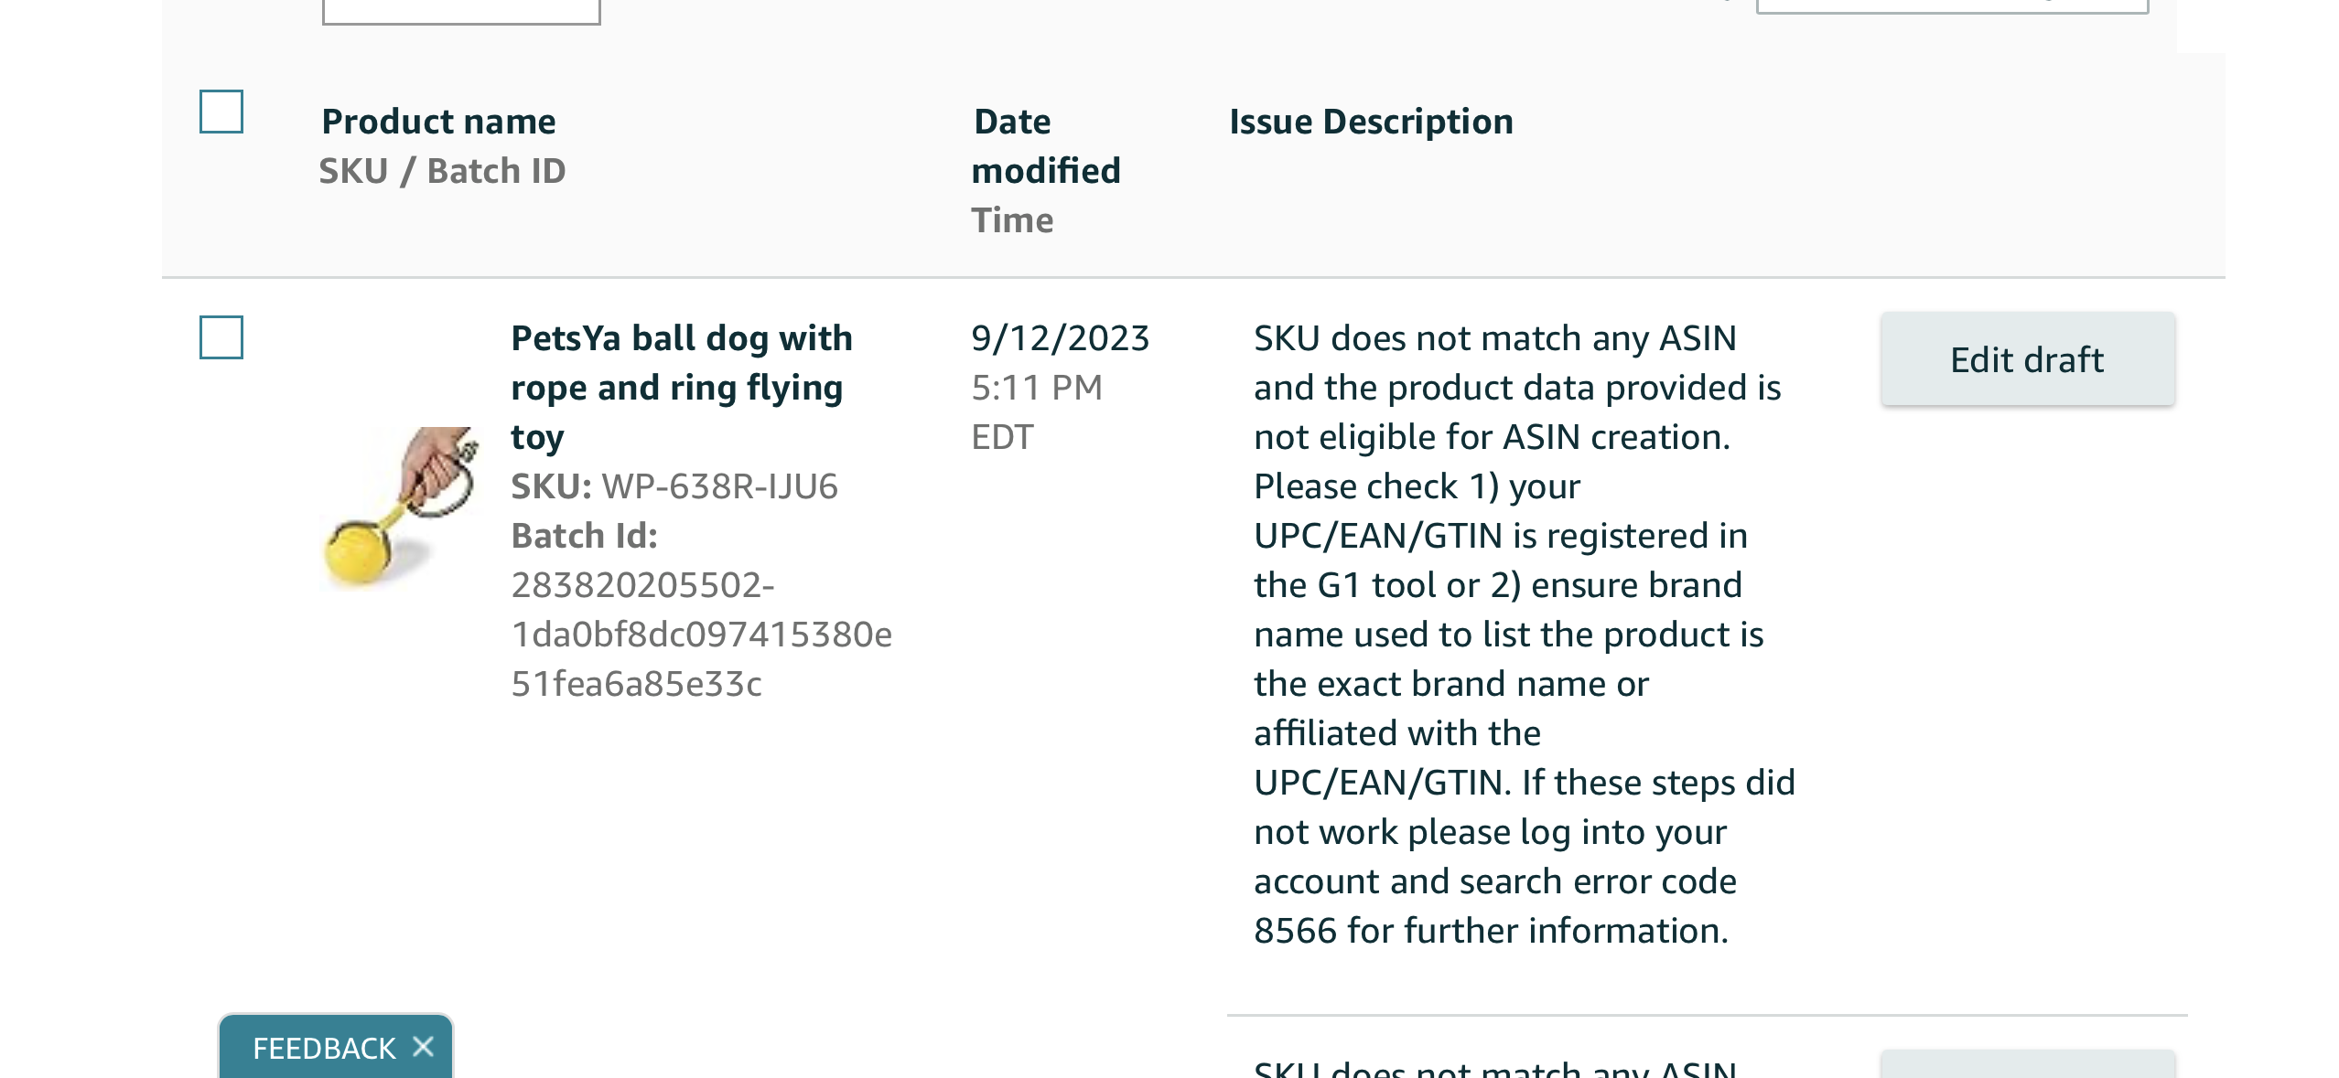Sort by the Date modified column header

click(1046, 145)
